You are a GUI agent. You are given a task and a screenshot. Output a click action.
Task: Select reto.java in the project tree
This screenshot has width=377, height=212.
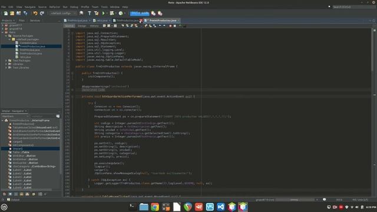[x=25, y=57]
